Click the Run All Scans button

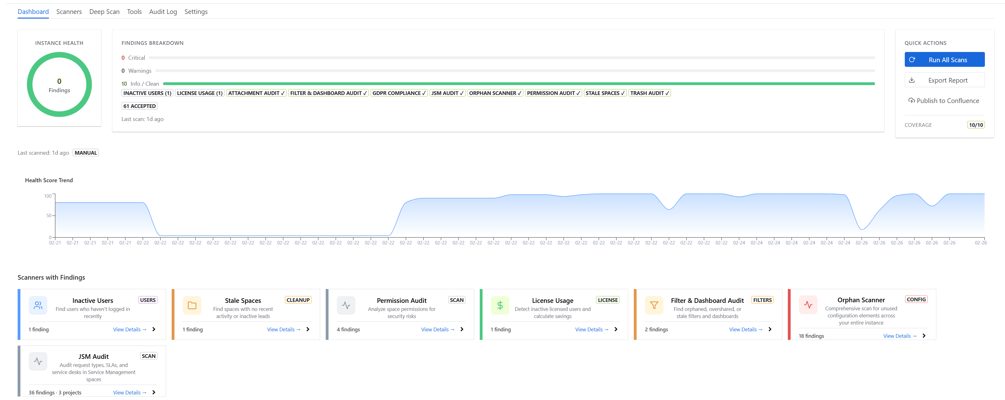pos(945,60)
